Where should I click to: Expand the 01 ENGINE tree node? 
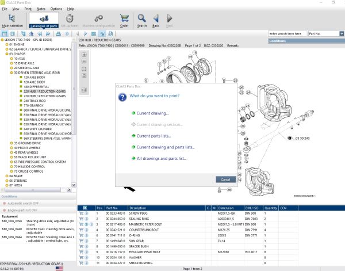[x=6, y=44]
